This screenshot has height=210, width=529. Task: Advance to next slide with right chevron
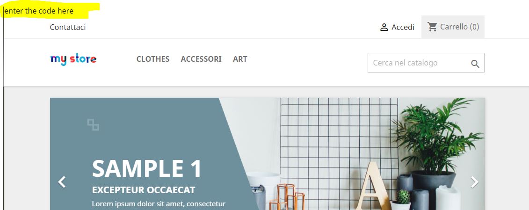474,182
